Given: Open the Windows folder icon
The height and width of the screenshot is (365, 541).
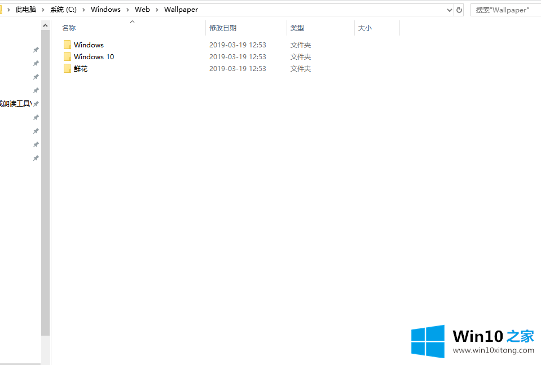Looking at the screenshot, I should coord(67,45).
